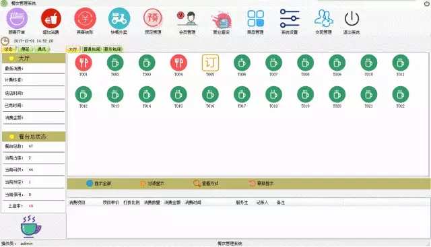The width and height of the screenshot is (431, 247).
Task: Switch to the 大厅 hall tab
Action: [x=73, y=49]
